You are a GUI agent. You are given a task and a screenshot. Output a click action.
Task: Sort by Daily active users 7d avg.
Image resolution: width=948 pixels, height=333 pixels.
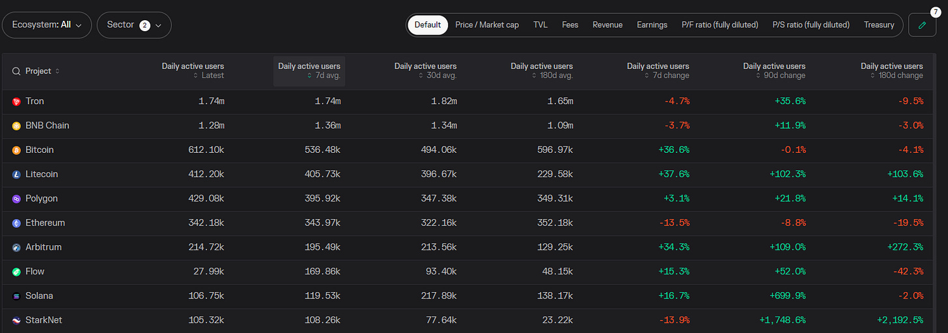[309, 71]
